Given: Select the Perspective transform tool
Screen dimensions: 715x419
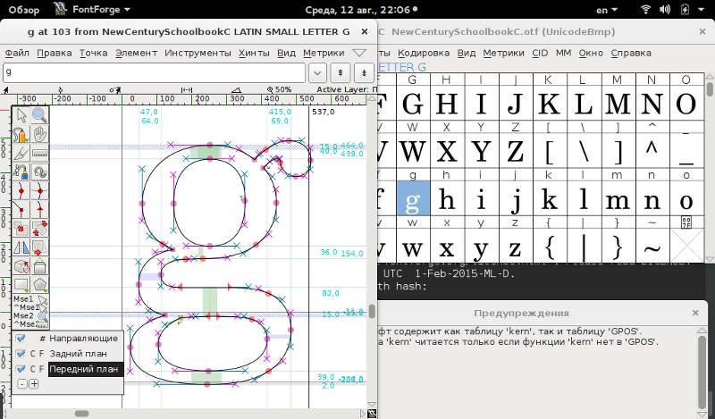Looking at the screenshot, I should pos(39,266).
